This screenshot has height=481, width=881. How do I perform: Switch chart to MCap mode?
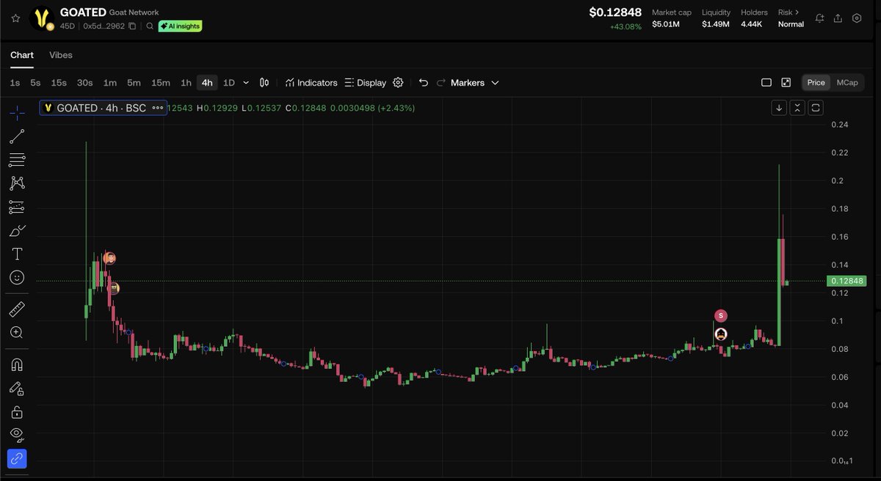click(x=846, y=83)
